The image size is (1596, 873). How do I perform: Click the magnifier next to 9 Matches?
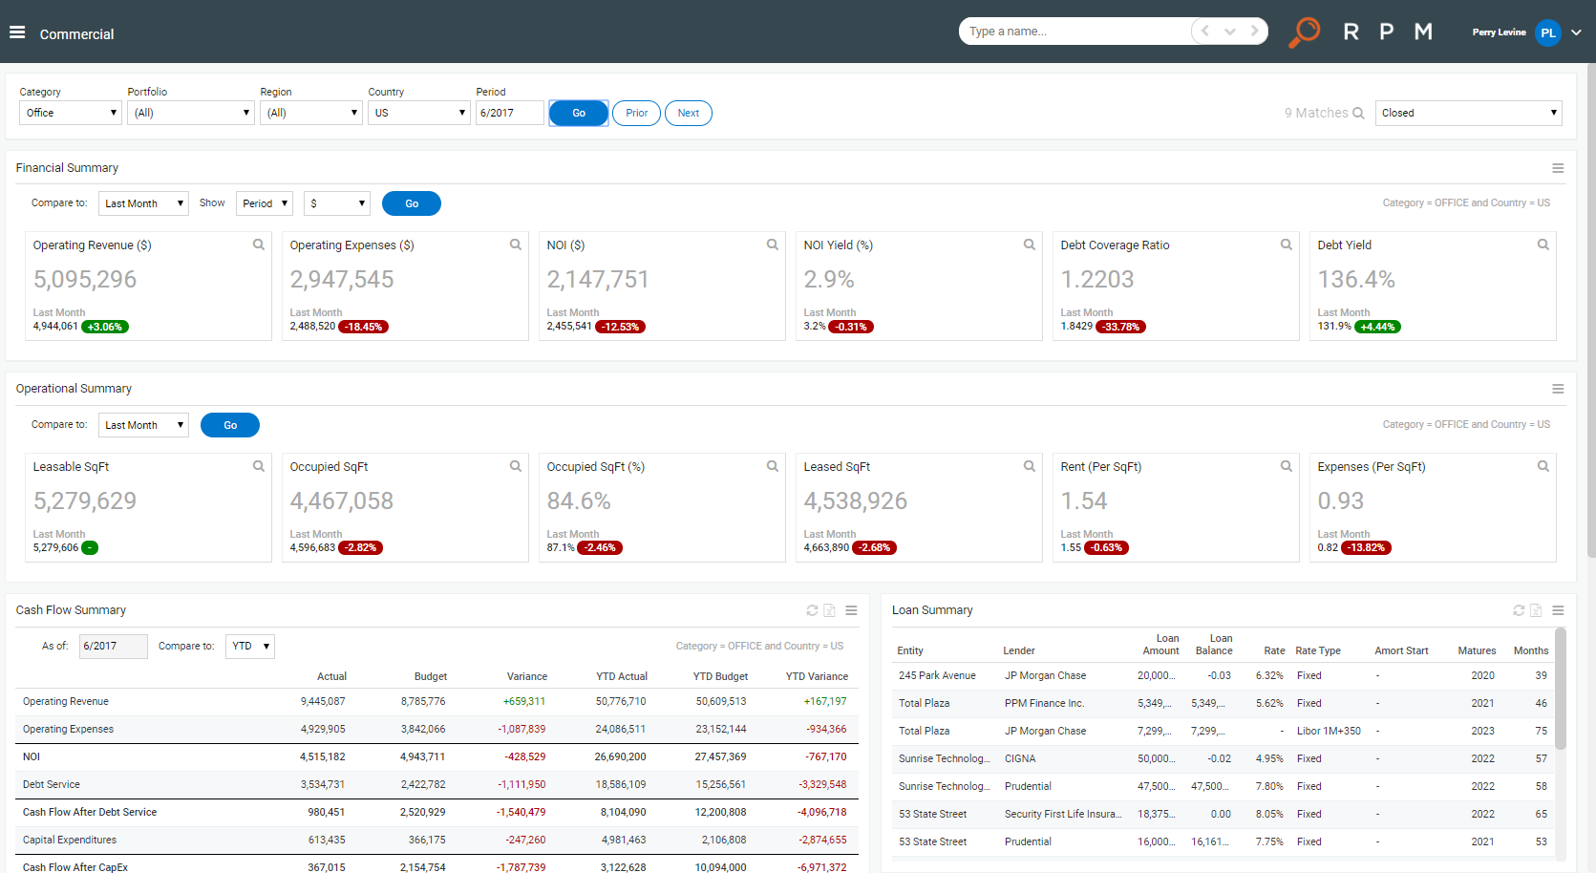tap(1358, 113)
